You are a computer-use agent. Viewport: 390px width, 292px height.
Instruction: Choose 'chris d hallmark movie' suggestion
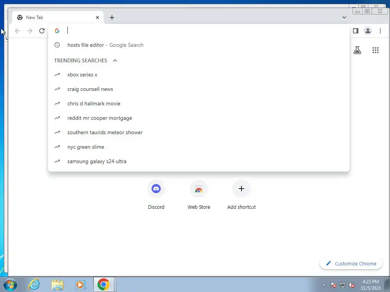[x=199, y=103]
